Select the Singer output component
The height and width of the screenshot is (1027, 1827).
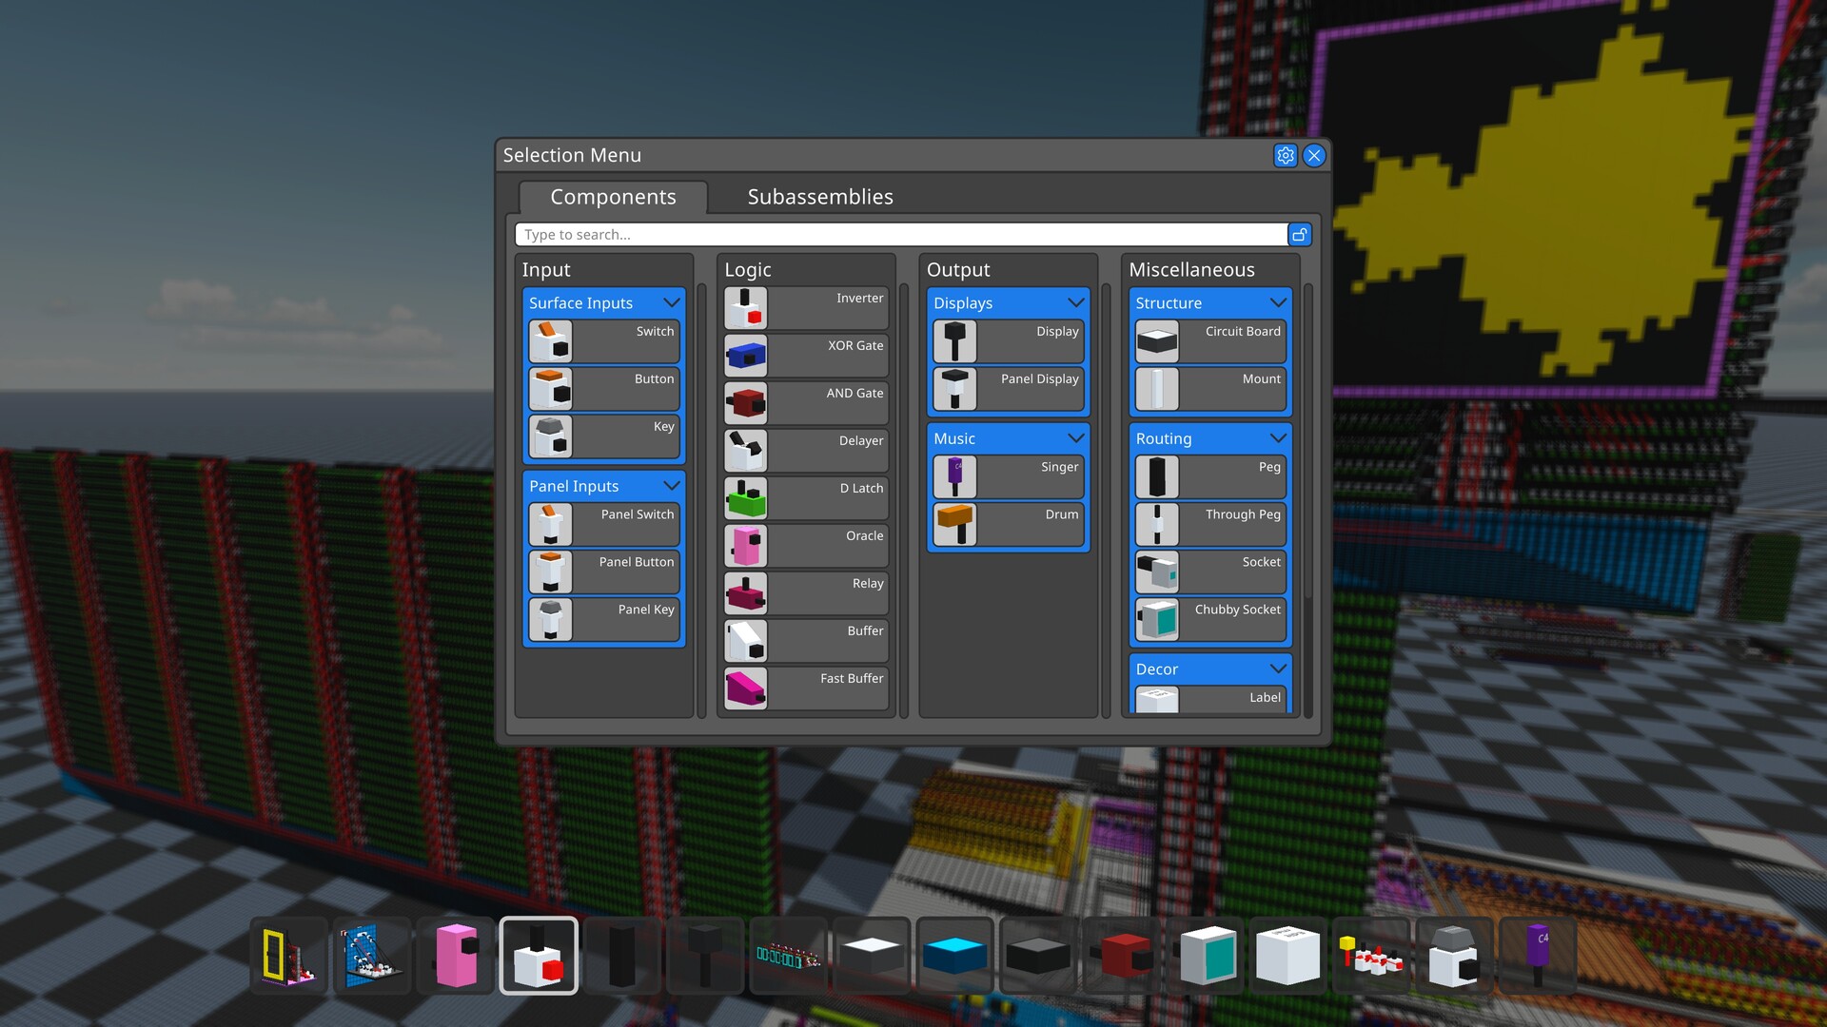(1008, 476)
